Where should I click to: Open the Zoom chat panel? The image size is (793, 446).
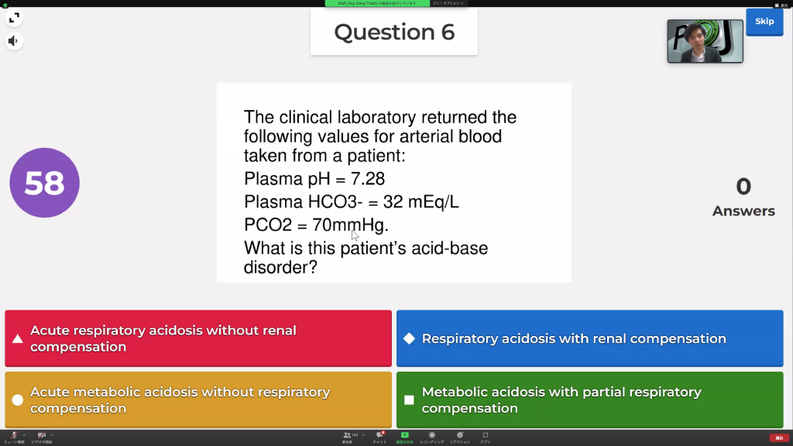pos(379,436)
